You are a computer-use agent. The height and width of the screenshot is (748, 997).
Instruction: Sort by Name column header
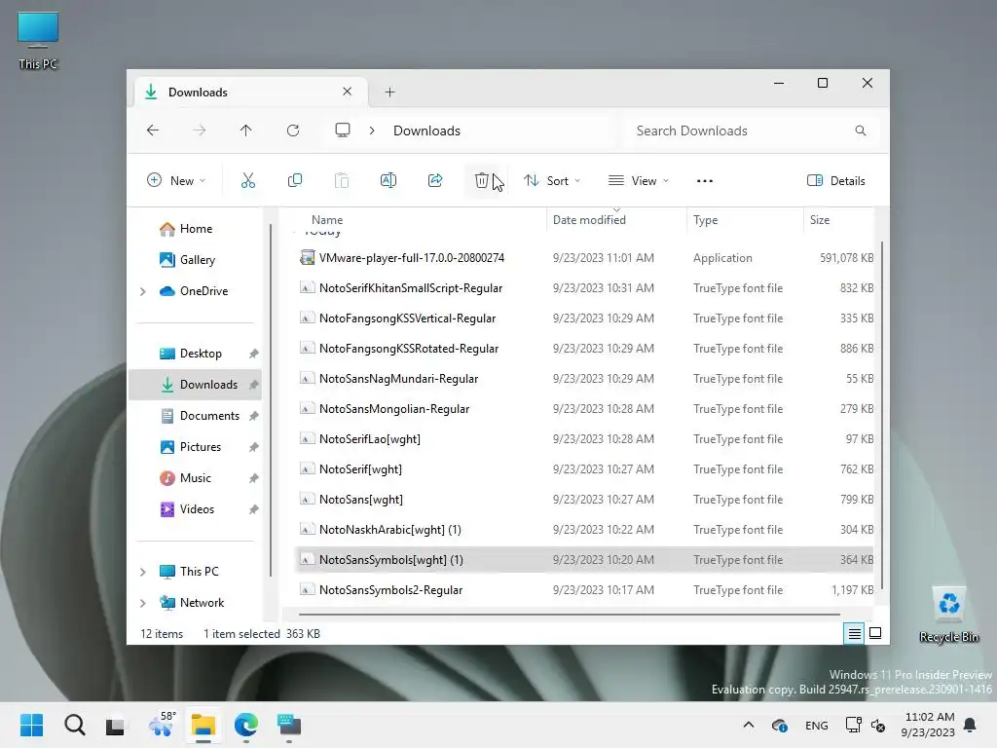[x=327, y=220]
